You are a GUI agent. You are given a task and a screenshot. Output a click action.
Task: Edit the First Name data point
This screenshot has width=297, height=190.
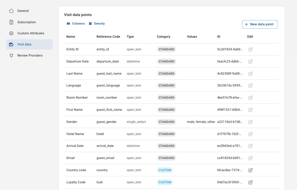coord(250,110)
